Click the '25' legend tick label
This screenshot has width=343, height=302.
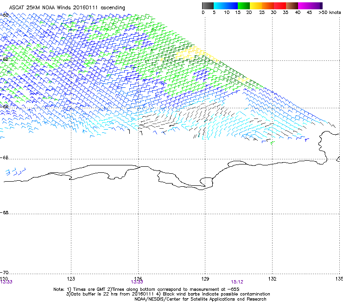coord(262,13)
